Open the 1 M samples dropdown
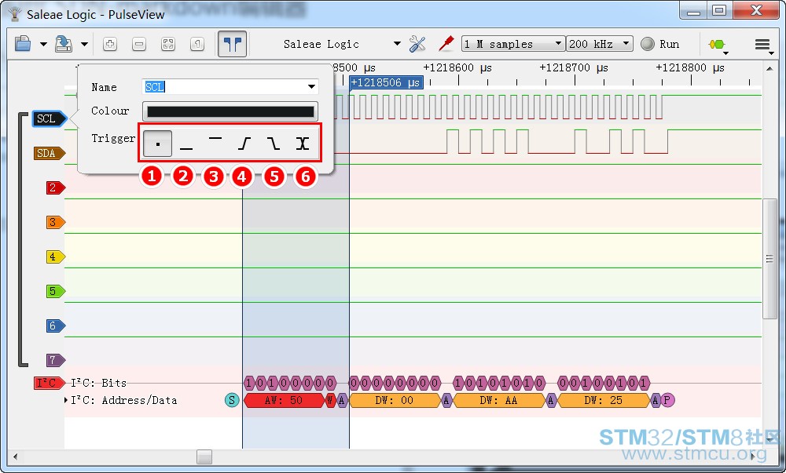 point(512,44)
